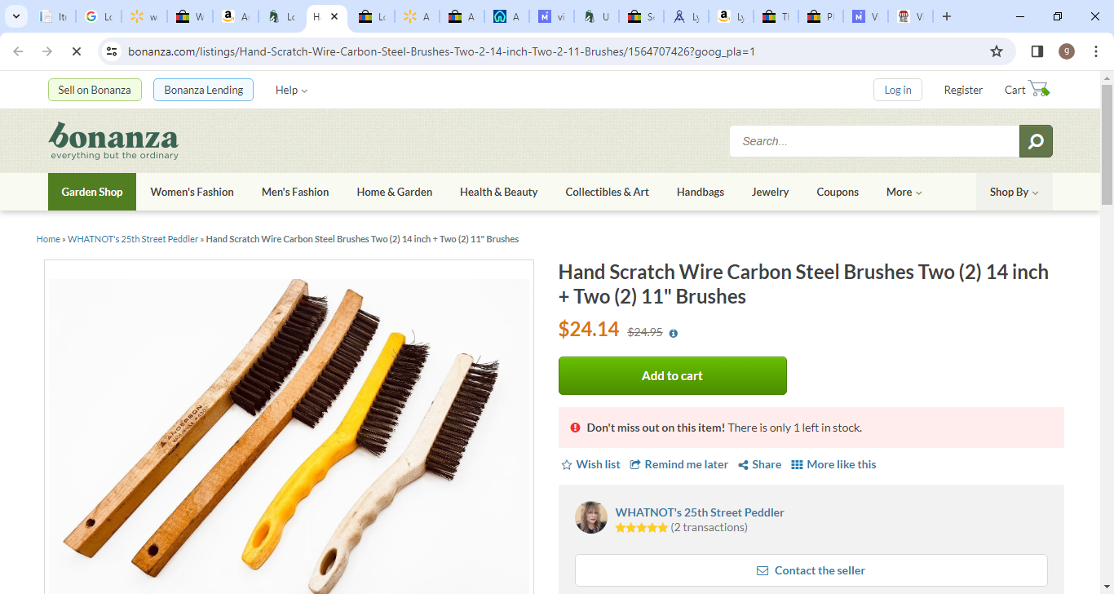This screenshot has height=594, width=1114.
Task: Click Remind me later
Action: pyautogui.click(x=679, y=464)
